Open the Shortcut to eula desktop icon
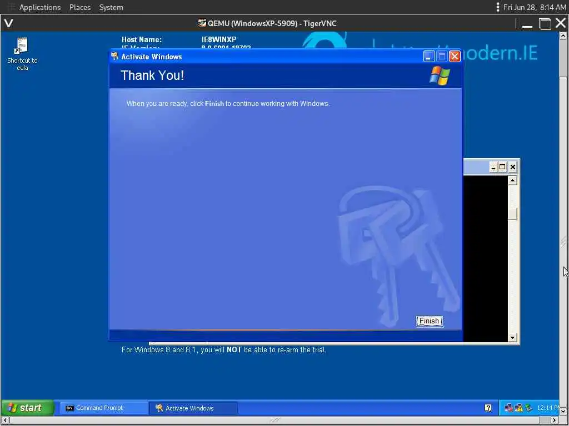Screen dimensions: 569x426 22,54
